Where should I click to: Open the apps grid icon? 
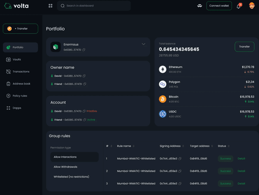coord(51,6)
